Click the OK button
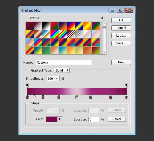Image resolution: width=154 pixels, height=141 pixels. (x=121, y=20)
